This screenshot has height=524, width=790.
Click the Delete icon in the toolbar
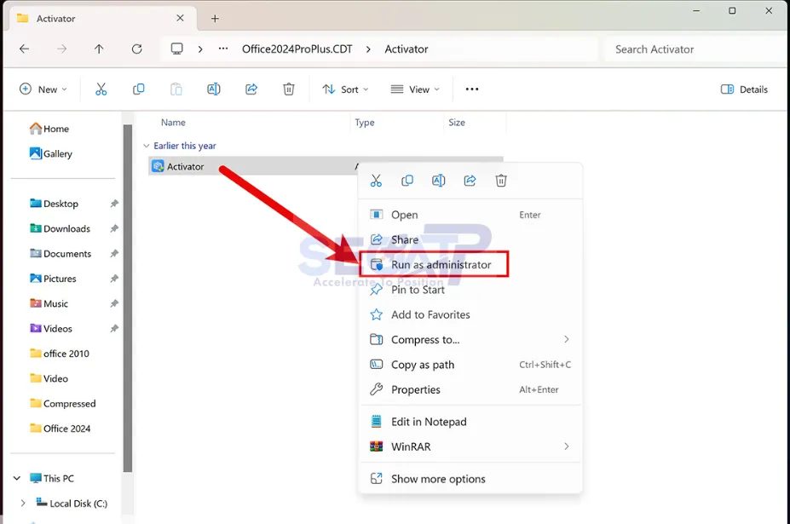(288, 89)
